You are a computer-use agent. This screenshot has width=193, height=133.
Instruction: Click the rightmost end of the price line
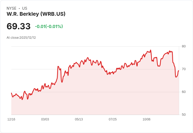coord(179,71)
